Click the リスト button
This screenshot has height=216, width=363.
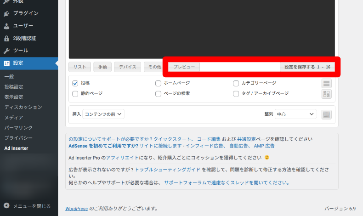pyautogui.click(x=79, y=67)
